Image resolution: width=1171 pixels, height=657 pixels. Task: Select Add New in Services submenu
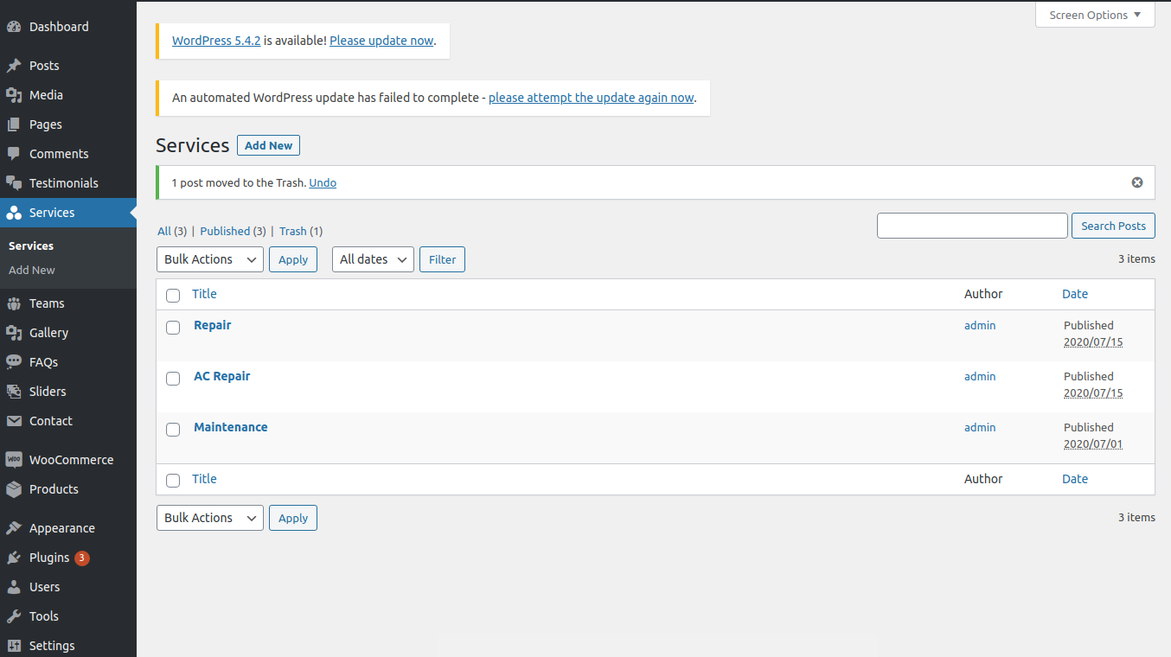click(x=32, y=271)
